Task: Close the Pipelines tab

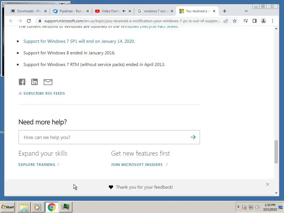Action: [x=87, y=11]
